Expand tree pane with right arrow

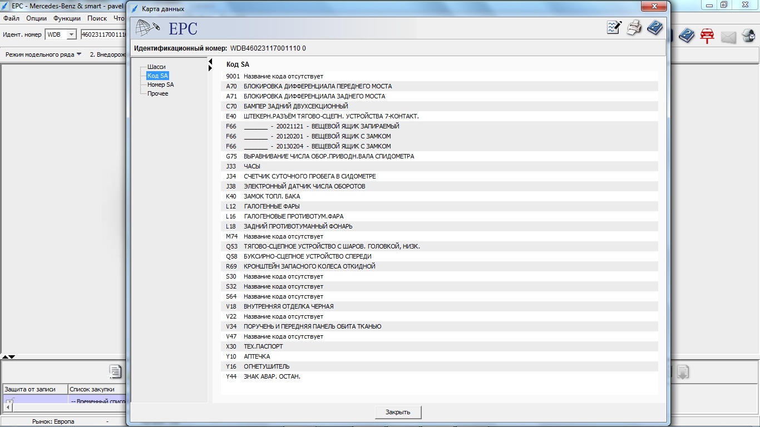210,68
